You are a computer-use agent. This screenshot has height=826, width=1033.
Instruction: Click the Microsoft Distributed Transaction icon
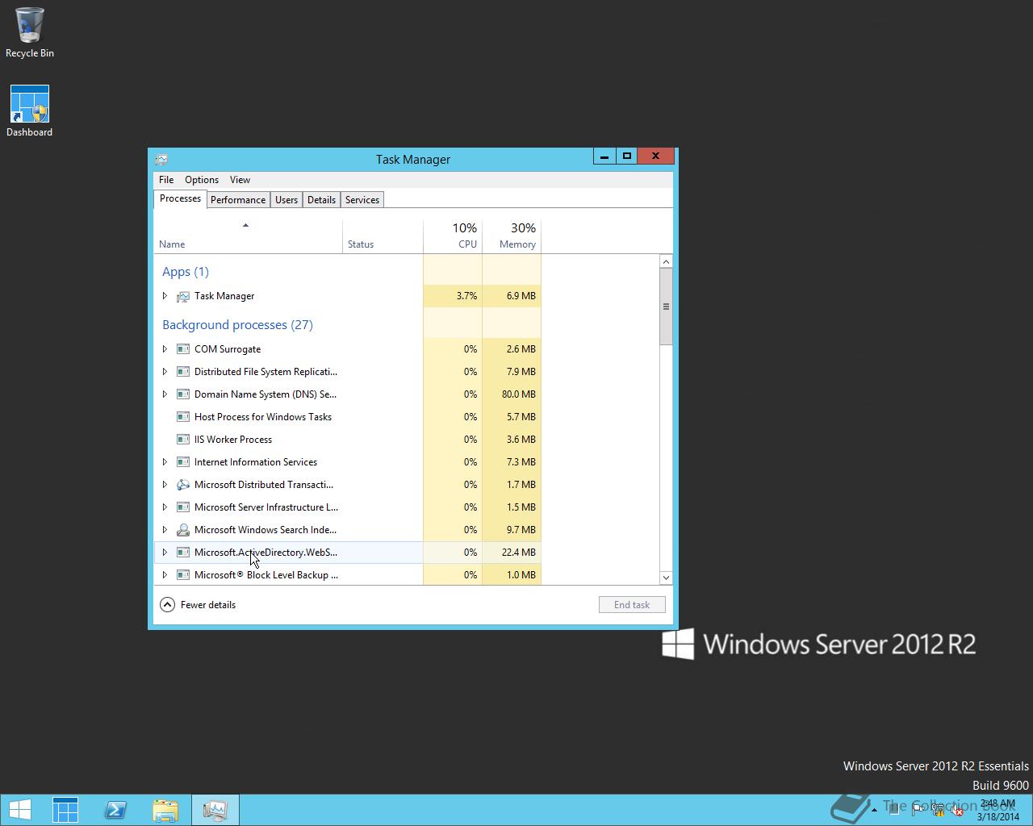point(183,485)
